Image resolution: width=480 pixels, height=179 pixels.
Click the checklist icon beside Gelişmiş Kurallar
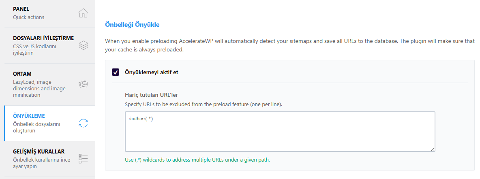tap(83, 159)
